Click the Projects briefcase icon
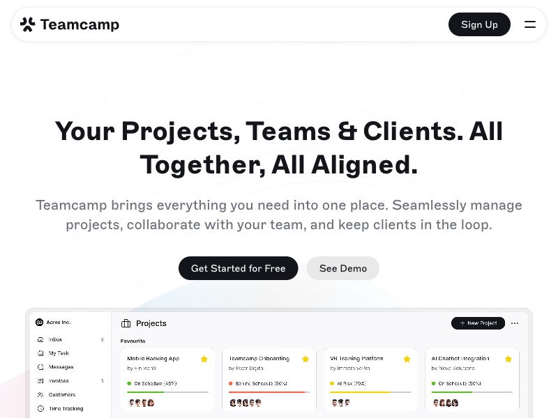This screenshot has height=418, width=558. (x=126, y=323)
